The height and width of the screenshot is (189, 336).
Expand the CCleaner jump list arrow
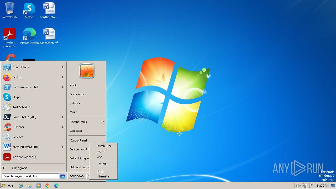(x=63, y=127)
